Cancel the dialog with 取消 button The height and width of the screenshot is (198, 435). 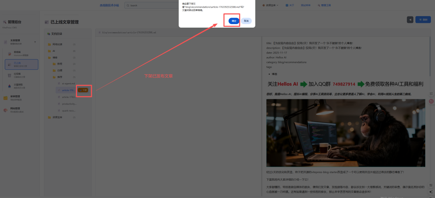tap(246, 21)
